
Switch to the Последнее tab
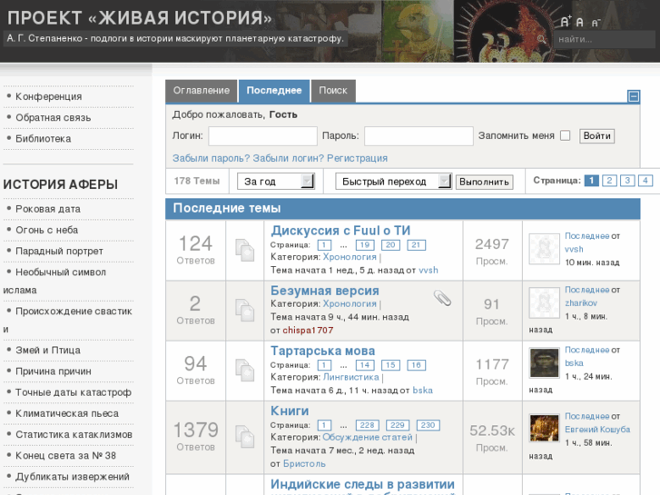pyautogui.click(x=274, y=91)
